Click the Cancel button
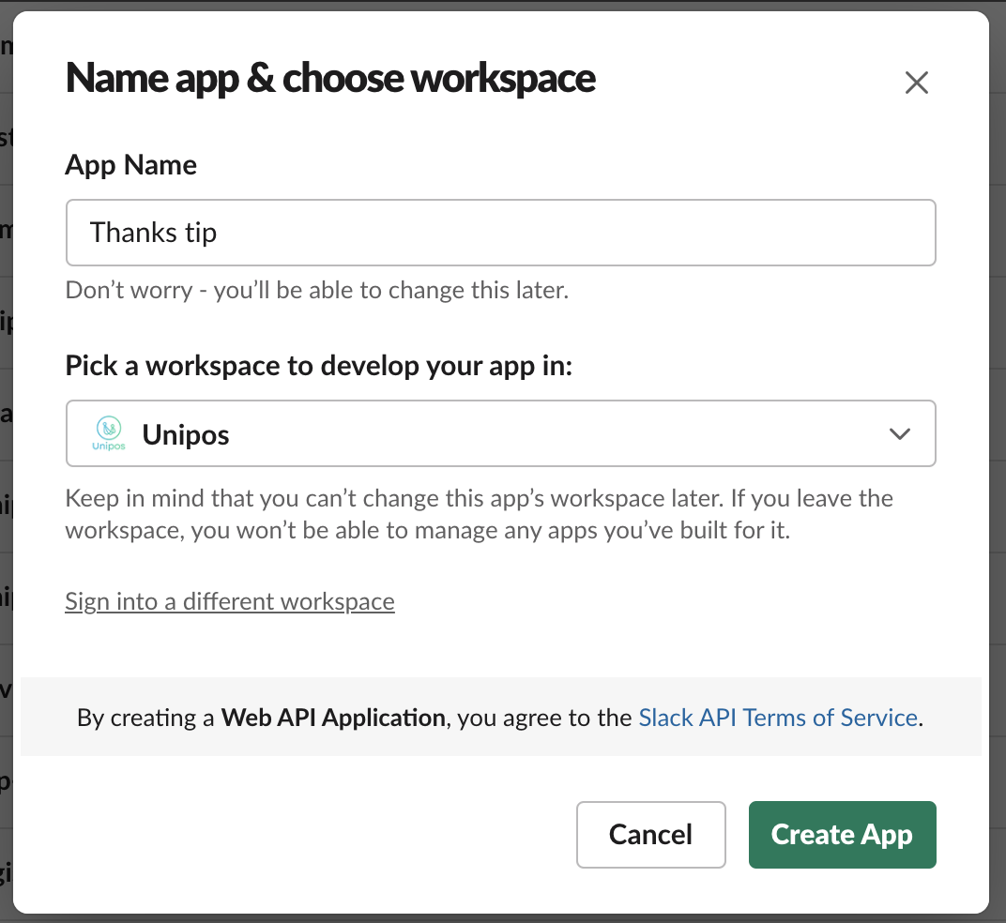 650,835
